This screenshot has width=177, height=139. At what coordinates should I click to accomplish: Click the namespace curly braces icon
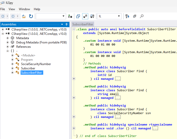12,51
